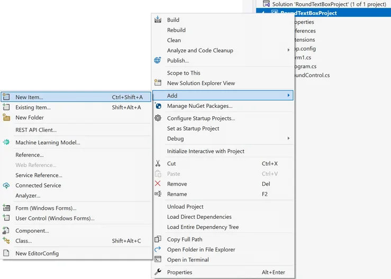
Task: Choose Load Direct Dependencies
Action: 199,217
